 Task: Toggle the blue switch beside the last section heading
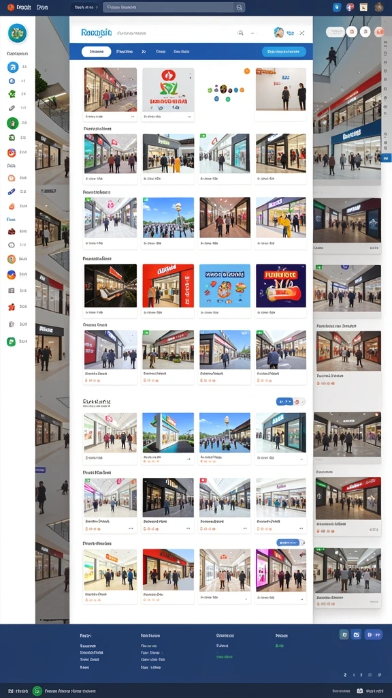coord(290,543)
